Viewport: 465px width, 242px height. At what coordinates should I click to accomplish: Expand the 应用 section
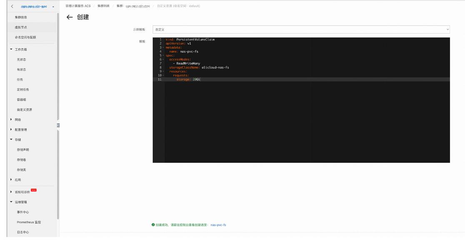[x=11, y=180]
